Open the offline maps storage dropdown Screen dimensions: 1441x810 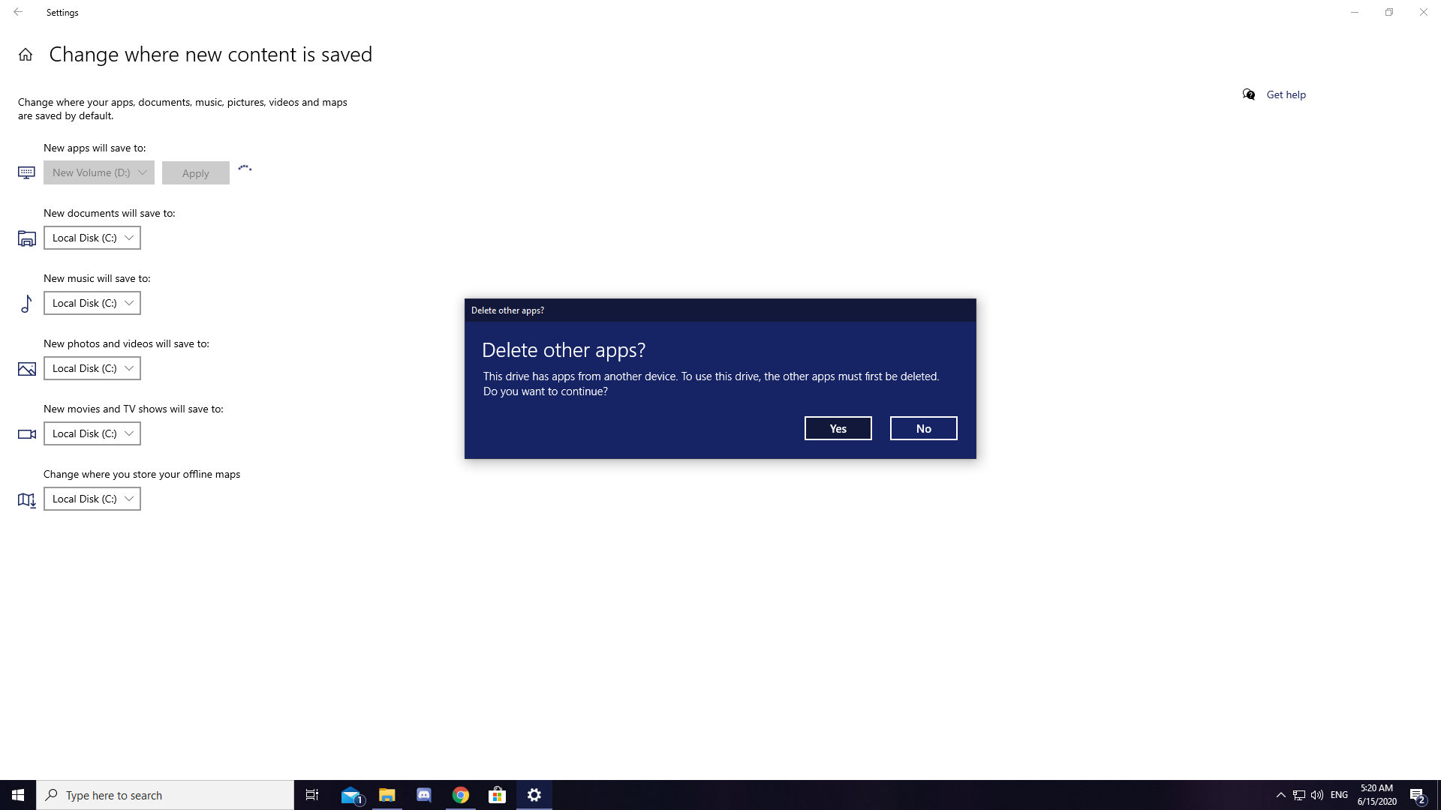click(92, 499)
